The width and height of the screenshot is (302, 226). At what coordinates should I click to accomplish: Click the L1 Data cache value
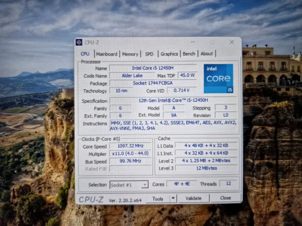[x=206, y=145]
